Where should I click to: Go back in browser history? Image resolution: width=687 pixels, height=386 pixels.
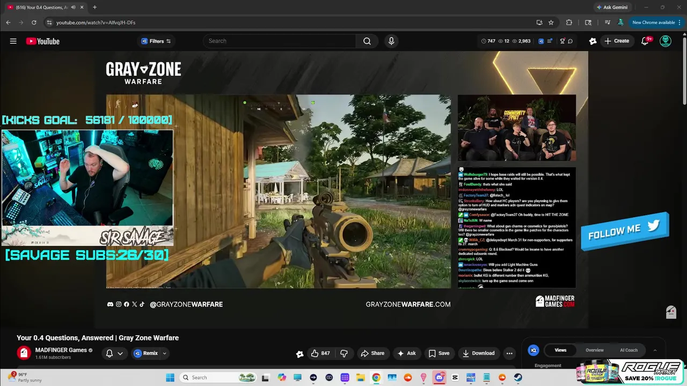8,23
